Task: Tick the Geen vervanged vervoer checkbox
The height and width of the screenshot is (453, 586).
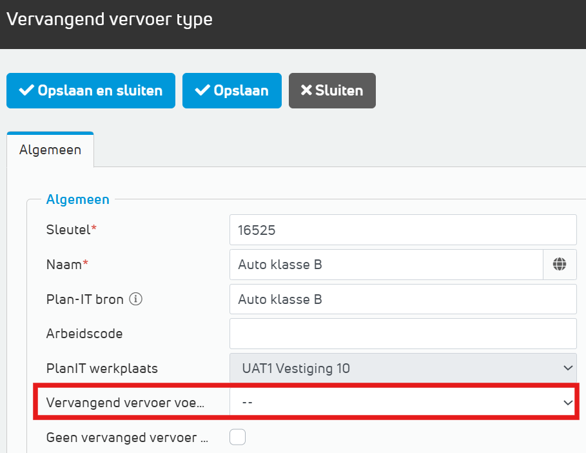Action: point(238,438)
